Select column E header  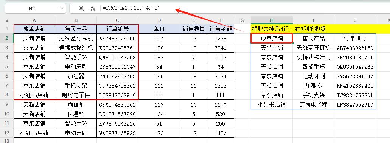pyautogui.click(x=194, y=20)
